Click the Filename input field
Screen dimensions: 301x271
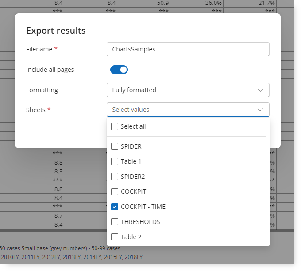tap(188, 49)
